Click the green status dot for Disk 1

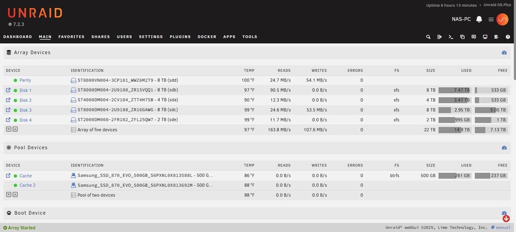coord(15,90)
